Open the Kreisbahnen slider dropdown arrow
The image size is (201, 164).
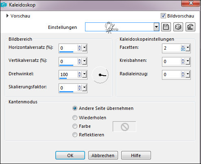coord(188,61)
